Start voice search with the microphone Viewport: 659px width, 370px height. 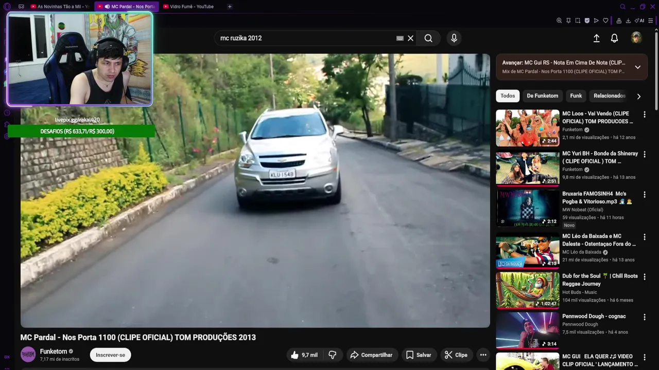(454, 38)
